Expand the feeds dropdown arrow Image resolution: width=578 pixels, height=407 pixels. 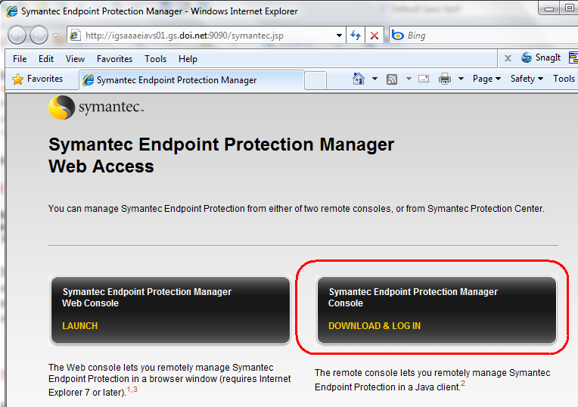[x=409, y=79]
